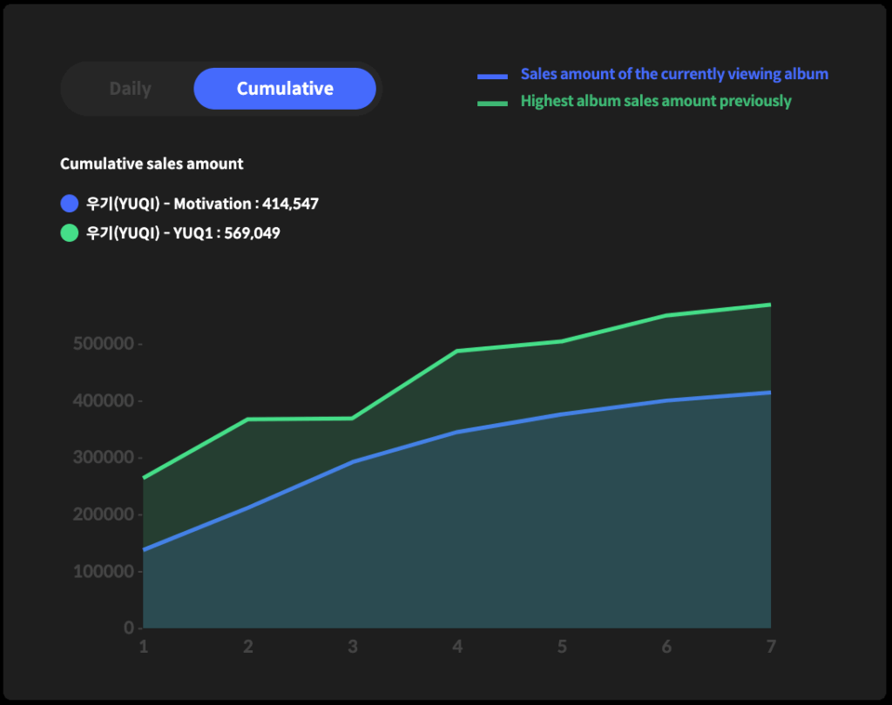Click day 4 on the x-axis
The height and width of the screenshot is (705, 892).
tap(457, 647)
